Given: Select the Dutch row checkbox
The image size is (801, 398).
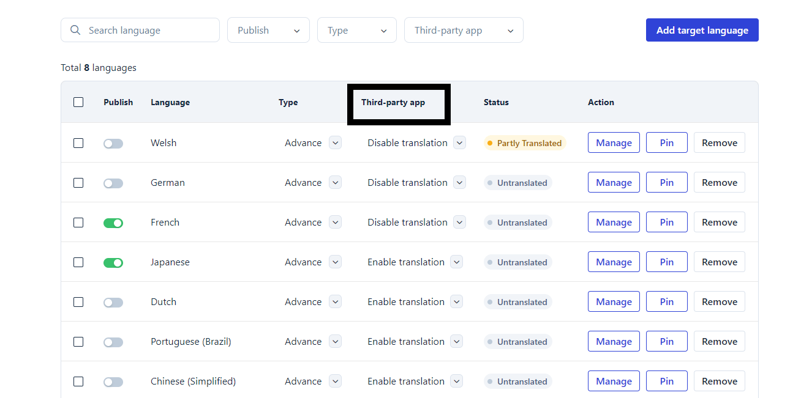Looking at the screenshot, I should [x=78, y=301].
